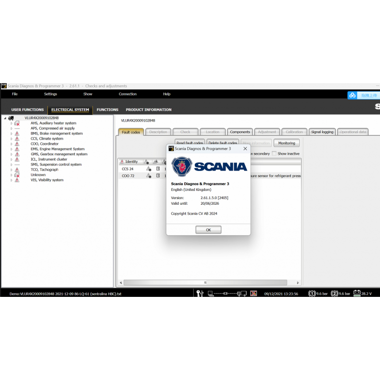Screen dimensions: 380x380
Task: Click OK on the Scania about dialog
Action: [208, 229]
